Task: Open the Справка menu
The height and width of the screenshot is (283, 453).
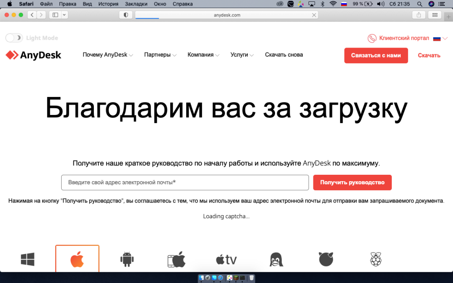Action: pyautogui.click(x=183, y=4)
